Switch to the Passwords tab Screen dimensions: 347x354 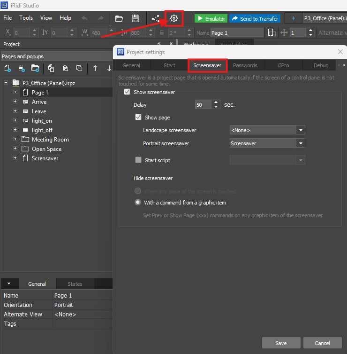[x=245, y=65]
